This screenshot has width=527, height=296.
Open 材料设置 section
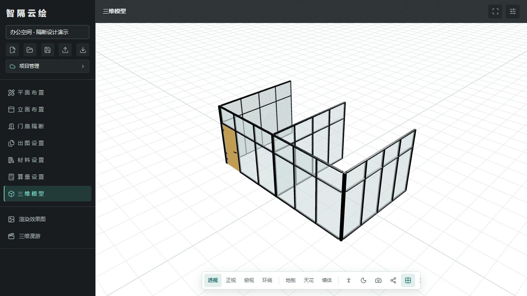(47, 160)
